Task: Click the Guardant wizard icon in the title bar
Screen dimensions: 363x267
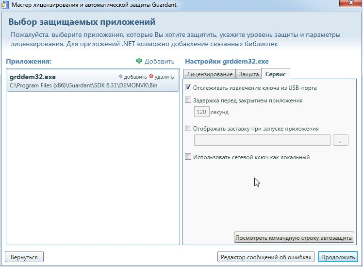Action: pyautogui.click(x=5, y=4)
